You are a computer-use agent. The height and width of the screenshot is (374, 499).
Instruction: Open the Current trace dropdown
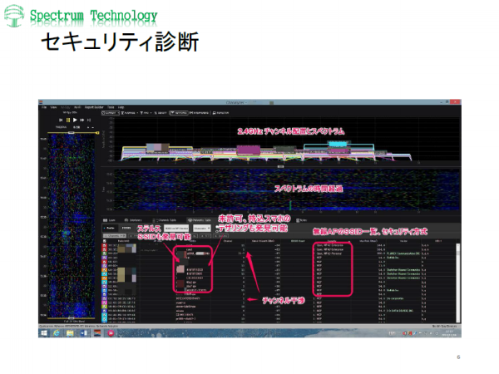point(110,113)
